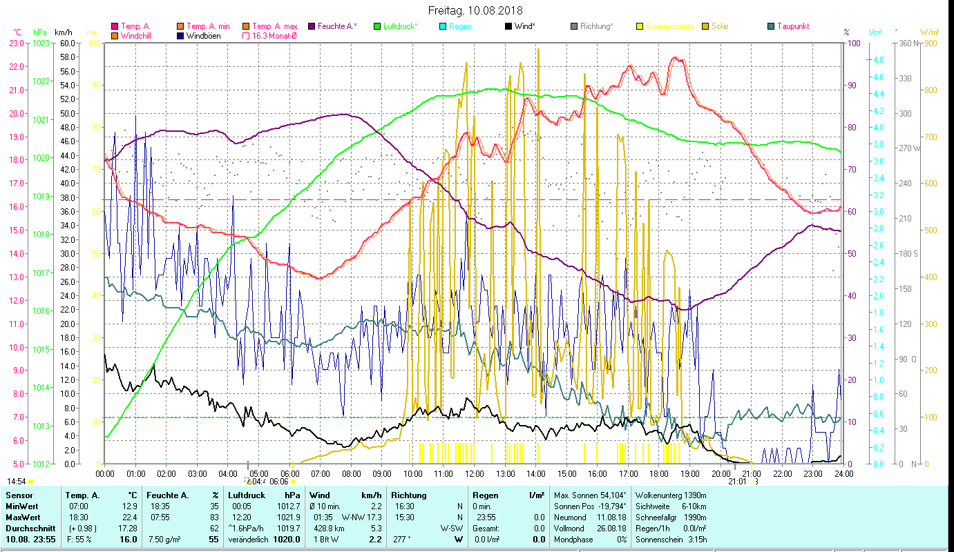
Task: Click the '277 °' direction value
Action: click(x=401, y=539)
